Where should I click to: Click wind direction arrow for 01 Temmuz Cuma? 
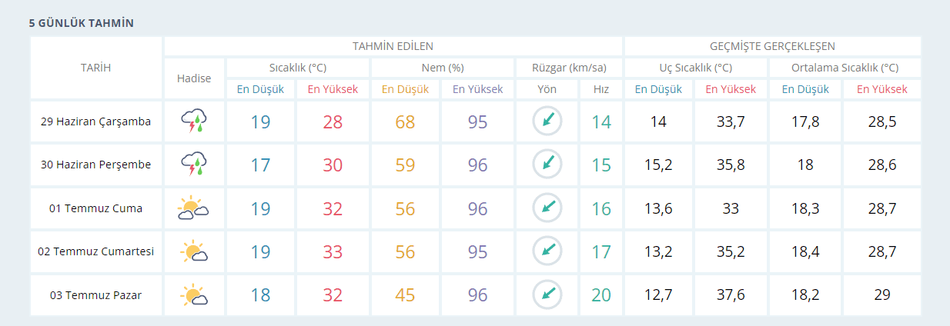tap(547, 208)
